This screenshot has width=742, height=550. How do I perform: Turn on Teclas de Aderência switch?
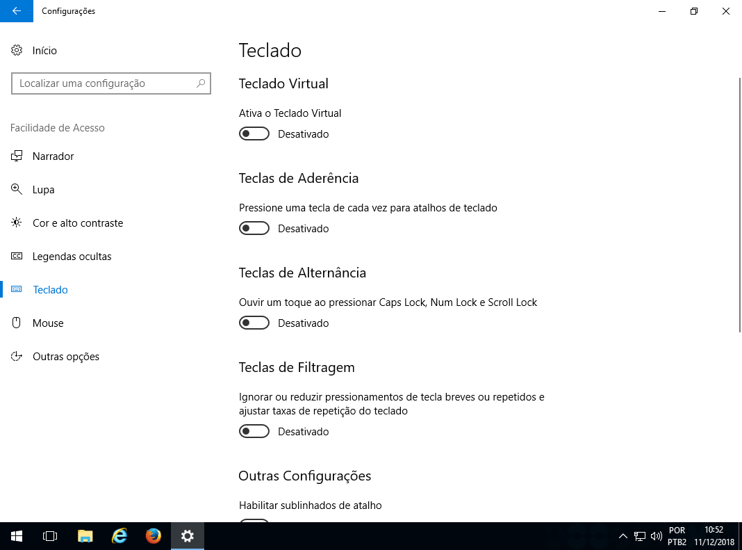[x=254, y=229]
